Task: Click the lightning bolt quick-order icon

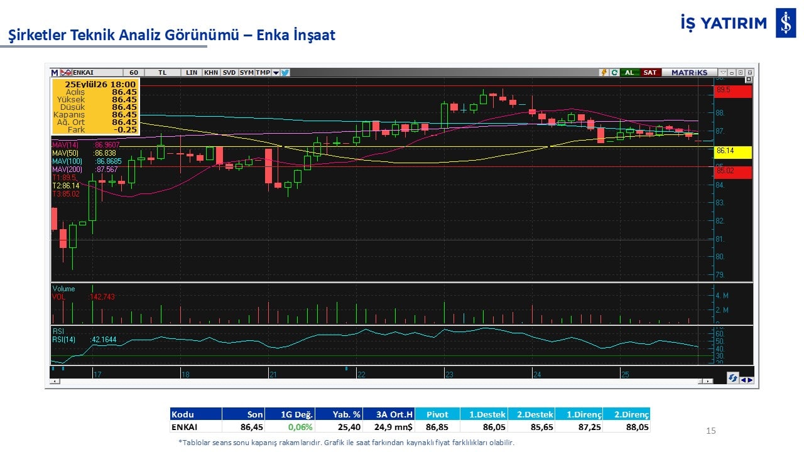Action: coord(604,73)
